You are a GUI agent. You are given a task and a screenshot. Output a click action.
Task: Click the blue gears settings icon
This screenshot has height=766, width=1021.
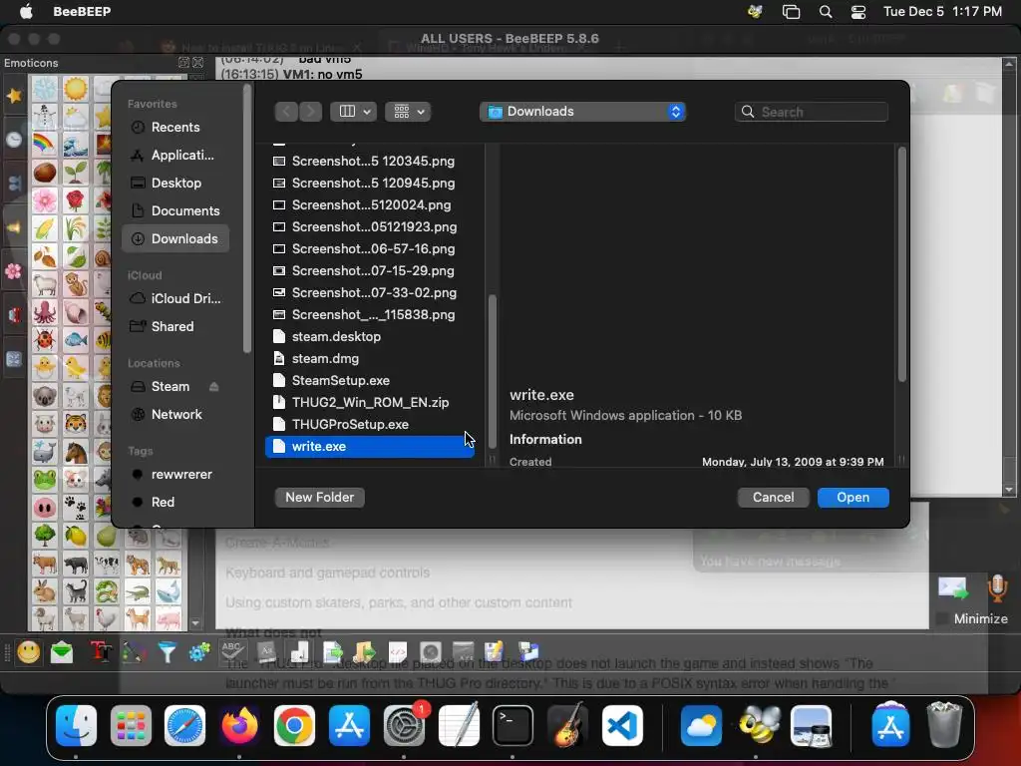[x=199, y=652]
